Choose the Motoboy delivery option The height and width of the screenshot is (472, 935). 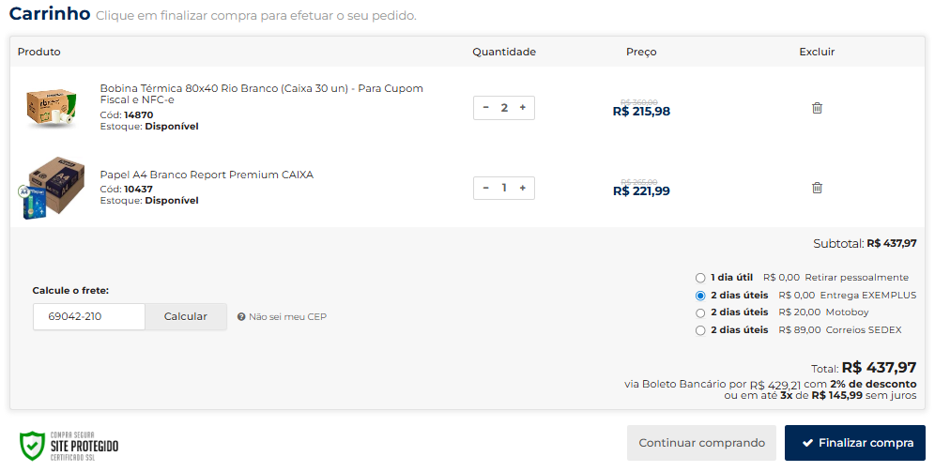tap(700, 312)
